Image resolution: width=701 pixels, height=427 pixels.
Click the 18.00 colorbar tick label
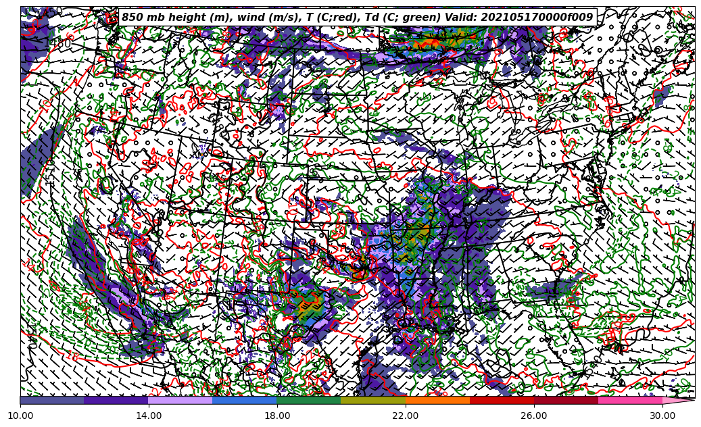coord(277,416)
